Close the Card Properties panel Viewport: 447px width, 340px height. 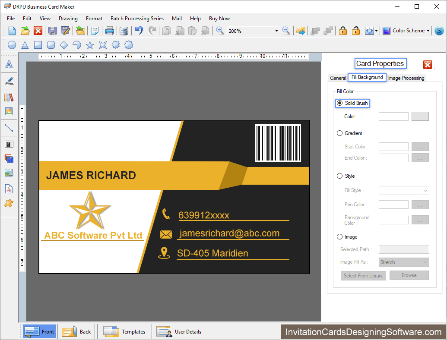pyautogui.click(x=427, y=65)
